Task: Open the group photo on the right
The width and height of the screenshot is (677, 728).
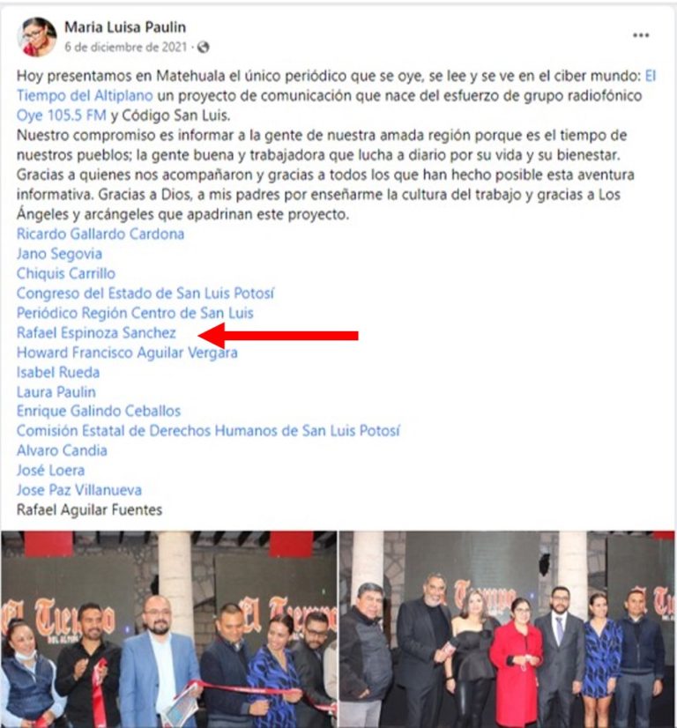Action: [508, 629]
